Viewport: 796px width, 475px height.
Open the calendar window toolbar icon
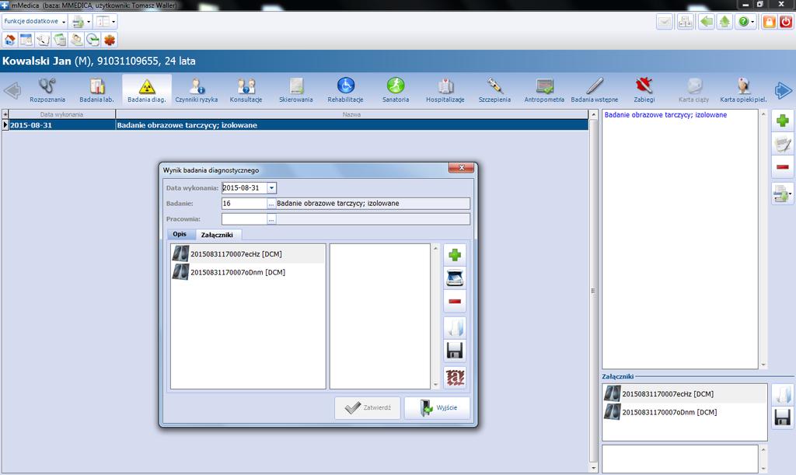(26, 40)
